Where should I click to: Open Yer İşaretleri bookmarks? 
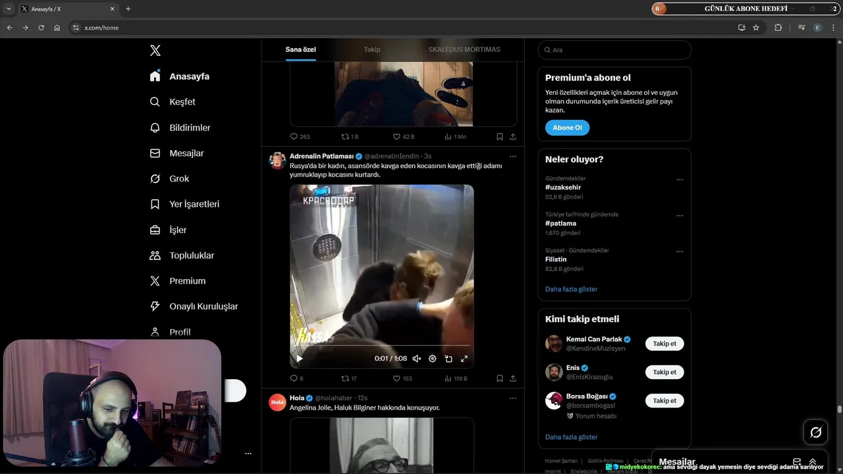coord(184,204)
